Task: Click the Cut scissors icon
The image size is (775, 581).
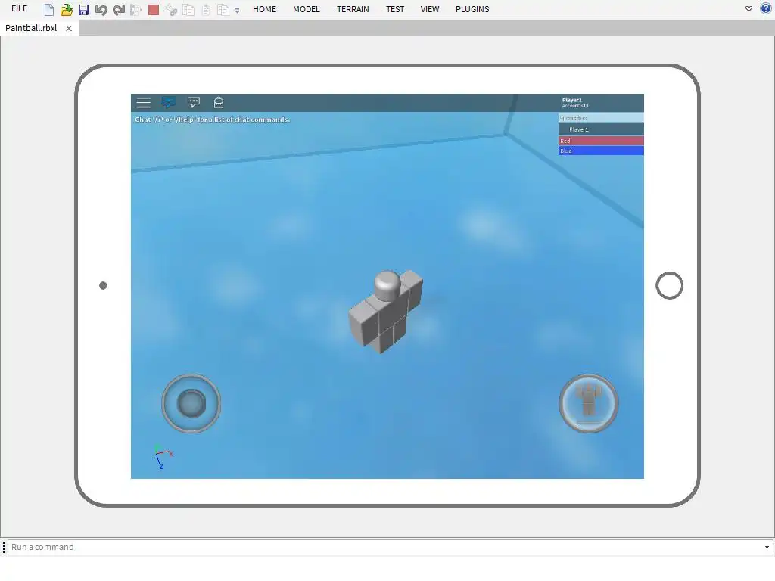Action: coord(171,9)
